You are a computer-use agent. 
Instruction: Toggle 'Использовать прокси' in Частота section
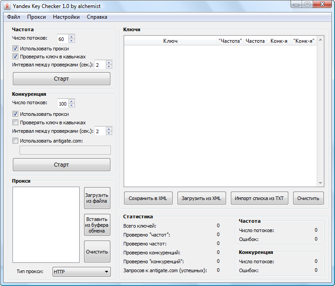(16, 48)
